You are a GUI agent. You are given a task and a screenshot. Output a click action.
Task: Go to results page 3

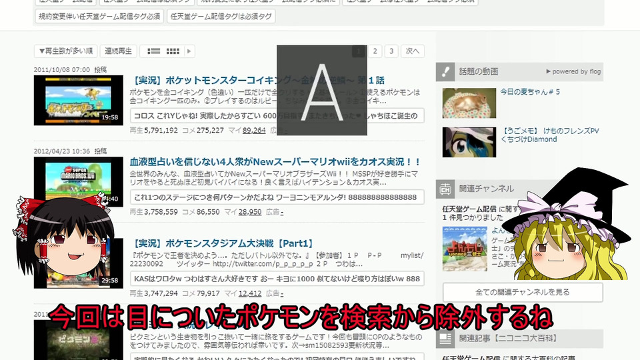391,51
